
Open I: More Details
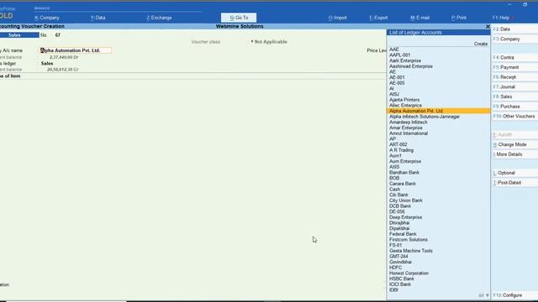514,154
